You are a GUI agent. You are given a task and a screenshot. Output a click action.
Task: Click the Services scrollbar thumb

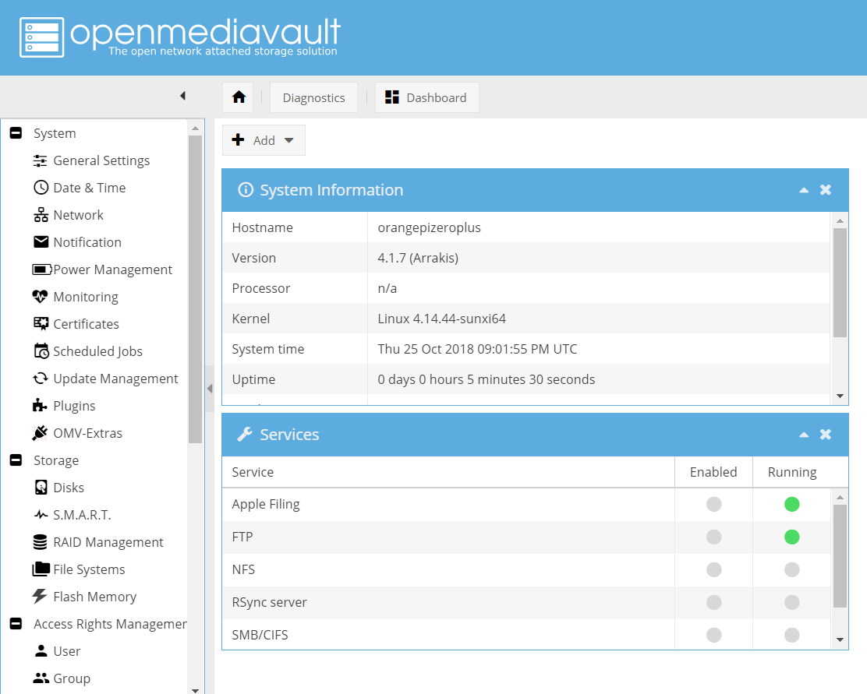click(840, 556)
